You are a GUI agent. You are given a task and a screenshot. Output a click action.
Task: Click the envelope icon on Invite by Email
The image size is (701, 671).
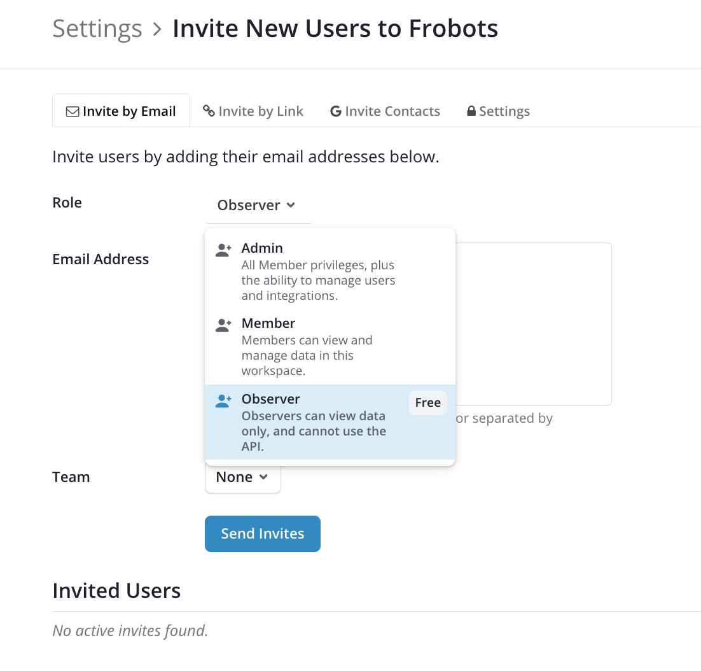point(73,111)
